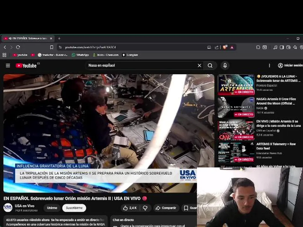This screenshot has width=303, height=227.
Task: Open the Coinglass bookmark
Action: pos(130,55)
